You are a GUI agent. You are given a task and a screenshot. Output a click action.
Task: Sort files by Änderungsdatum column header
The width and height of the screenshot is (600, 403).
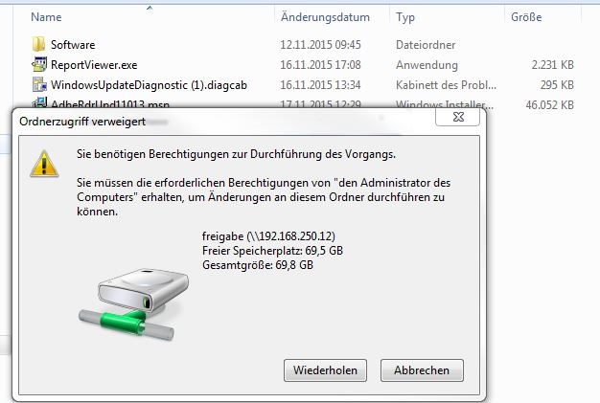[325, 17]
